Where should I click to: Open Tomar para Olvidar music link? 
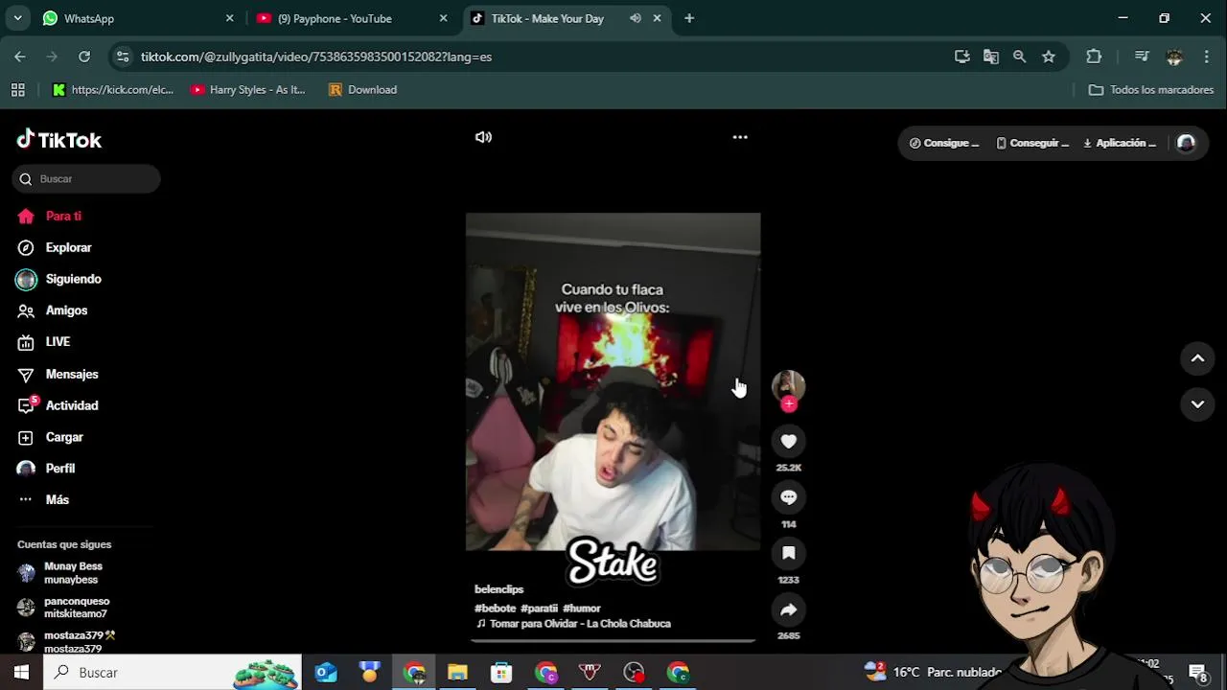(573, 624)
